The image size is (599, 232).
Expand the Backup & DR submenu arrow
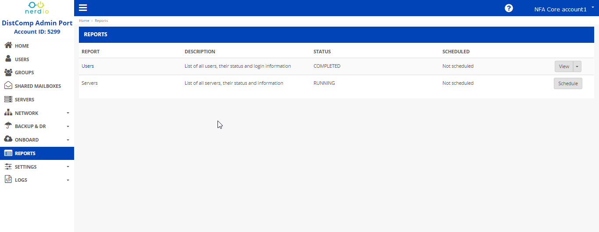[68, 127]
